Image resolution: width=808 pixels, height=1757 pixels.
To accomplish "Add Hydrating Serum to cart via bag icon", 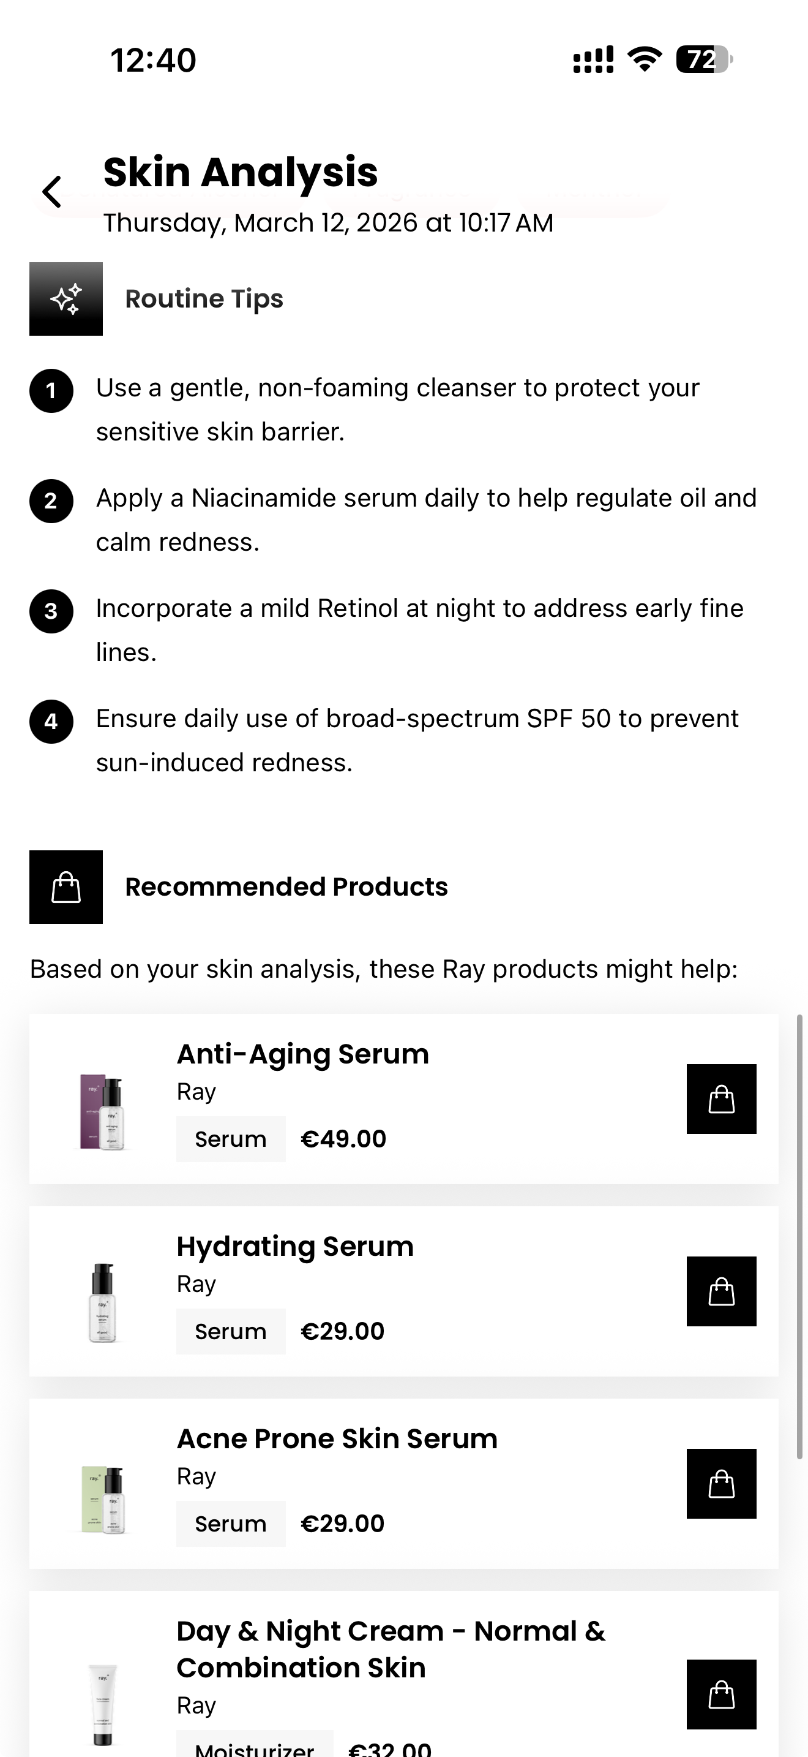I will [x=722, y=1291].
